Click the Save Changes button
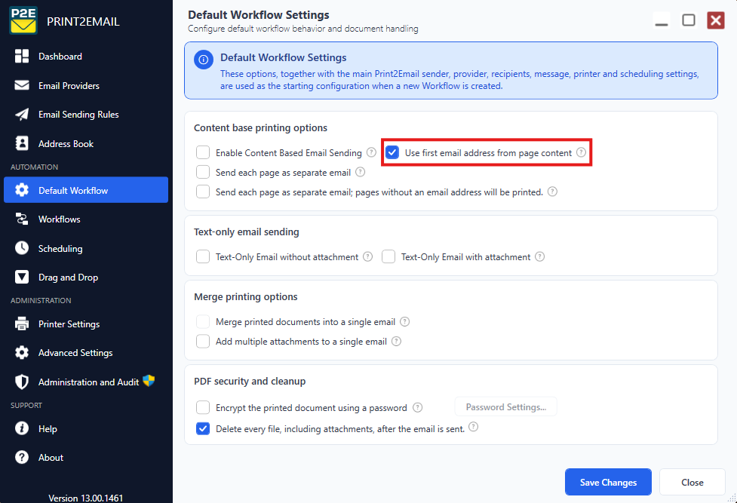737x503 pixels. pos(608,482)
